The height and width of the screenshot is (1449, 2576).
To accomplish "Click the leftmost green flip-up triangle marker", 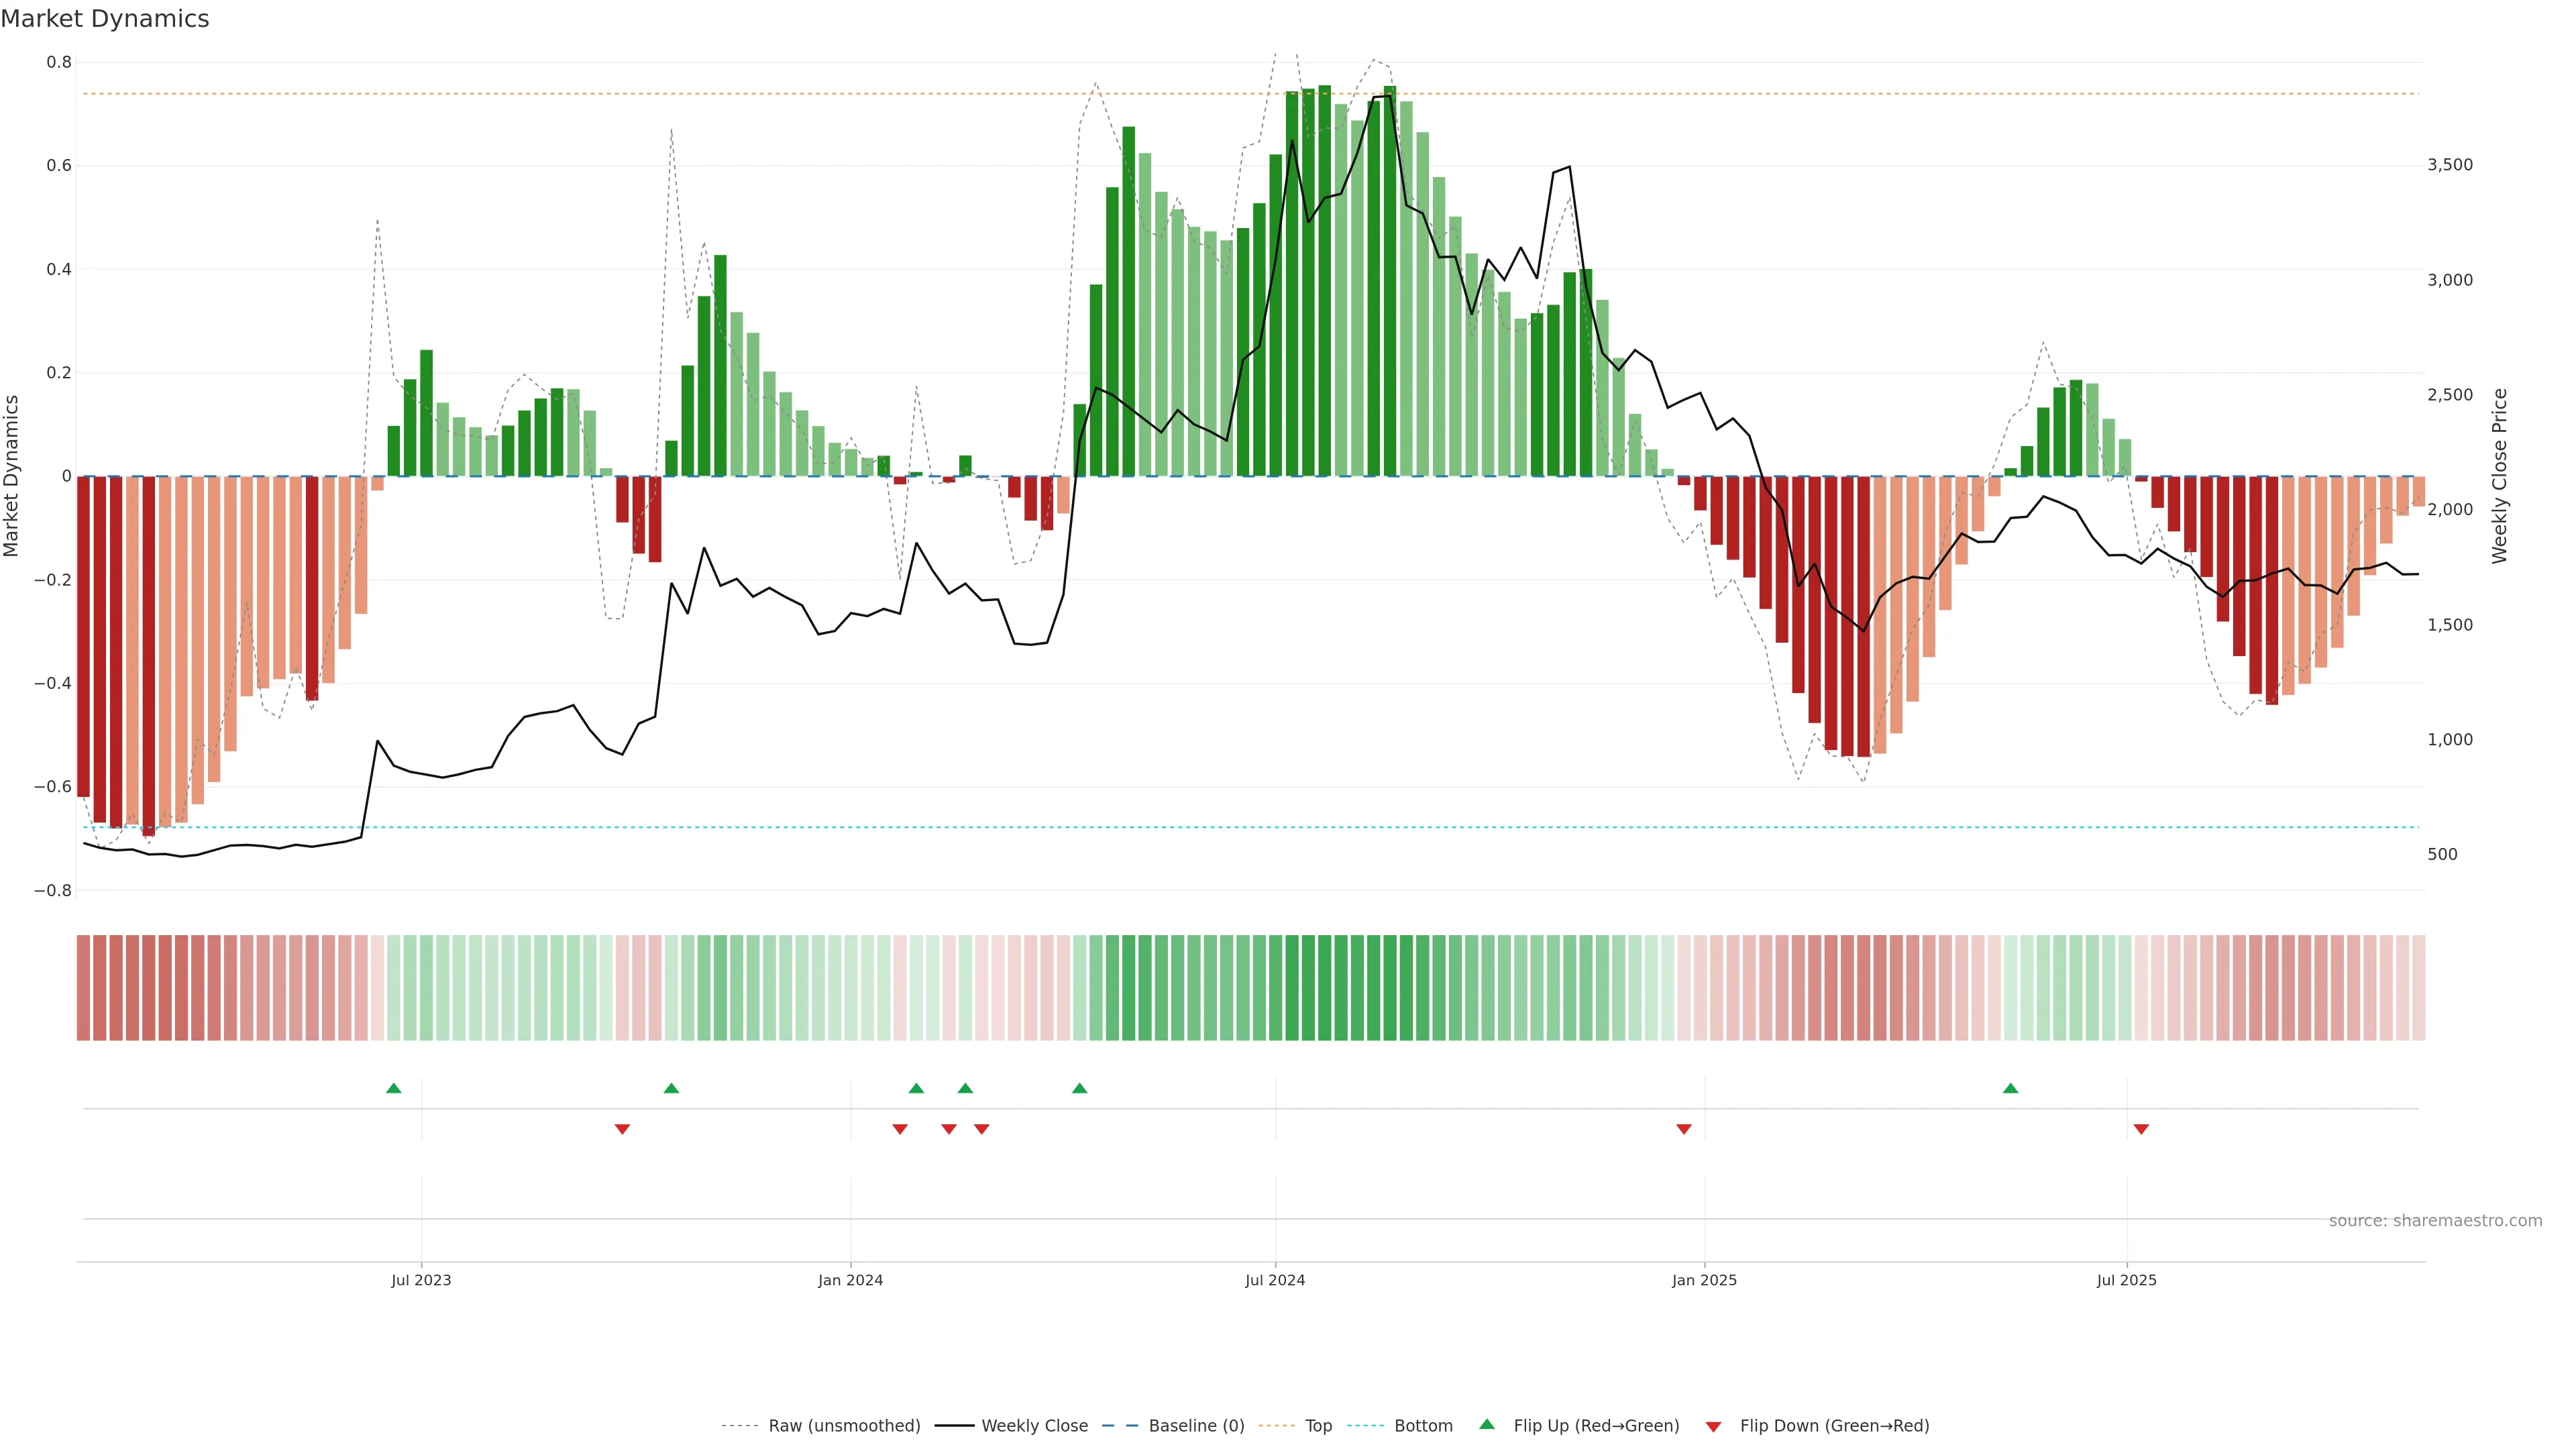I will [394, 1088].
